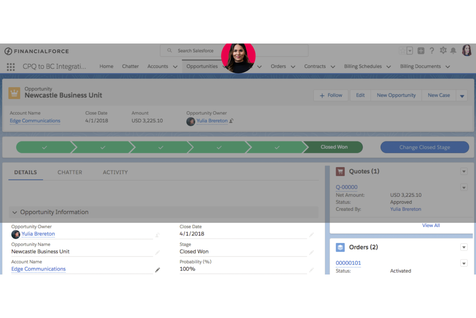Click the New Case button
The image size is (476, 318).
[x=439, y=95]
